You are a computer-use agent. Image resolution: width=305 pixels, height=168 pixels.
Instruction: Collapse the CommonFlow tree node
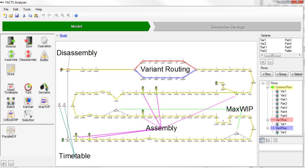click(x=268, y=87)
